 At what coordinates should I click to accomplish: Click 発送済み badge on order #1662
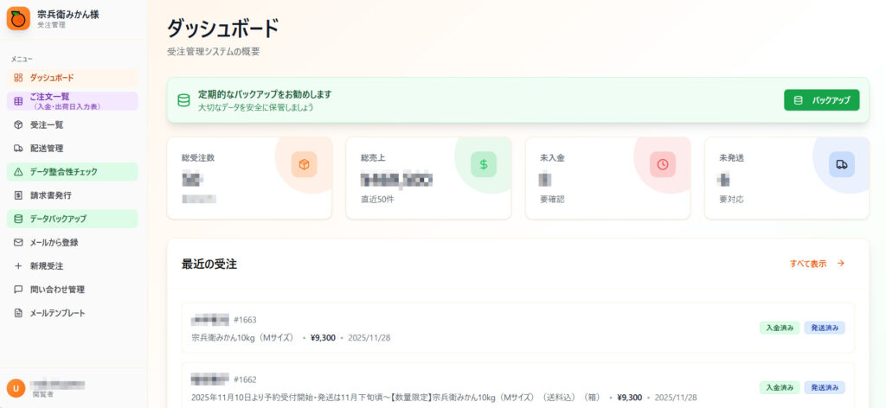[x=825, y=387]
